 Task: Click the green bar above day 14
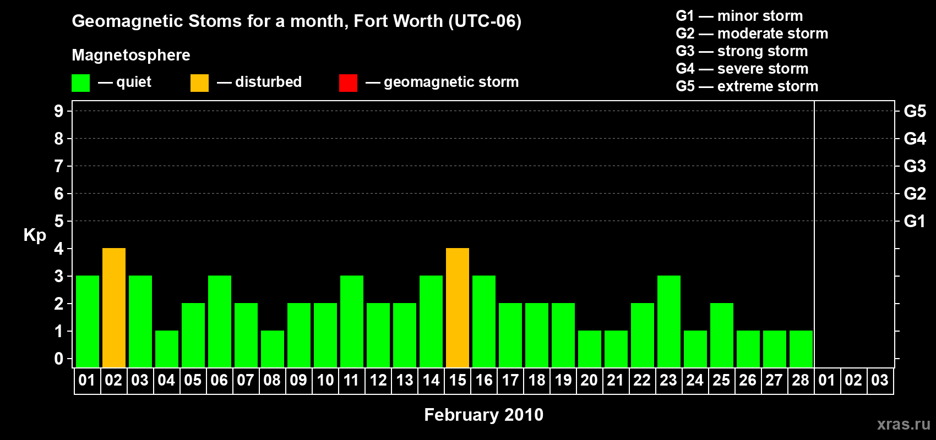[x=431, y=321]
